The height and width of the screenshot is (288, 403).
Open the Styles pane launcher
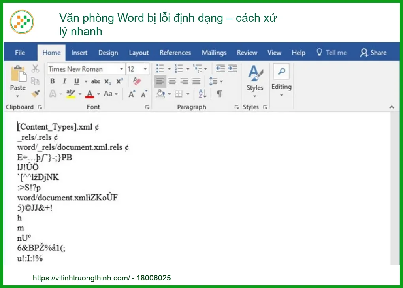(265, 107)
